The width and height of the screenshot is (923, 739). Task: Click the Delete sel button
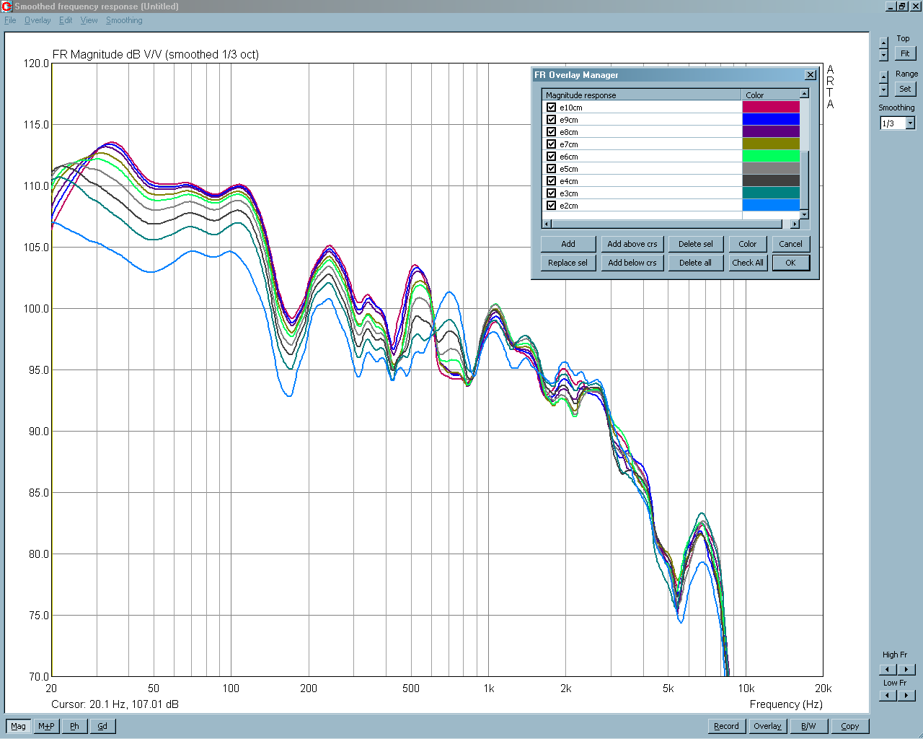[x=696, y=244]
